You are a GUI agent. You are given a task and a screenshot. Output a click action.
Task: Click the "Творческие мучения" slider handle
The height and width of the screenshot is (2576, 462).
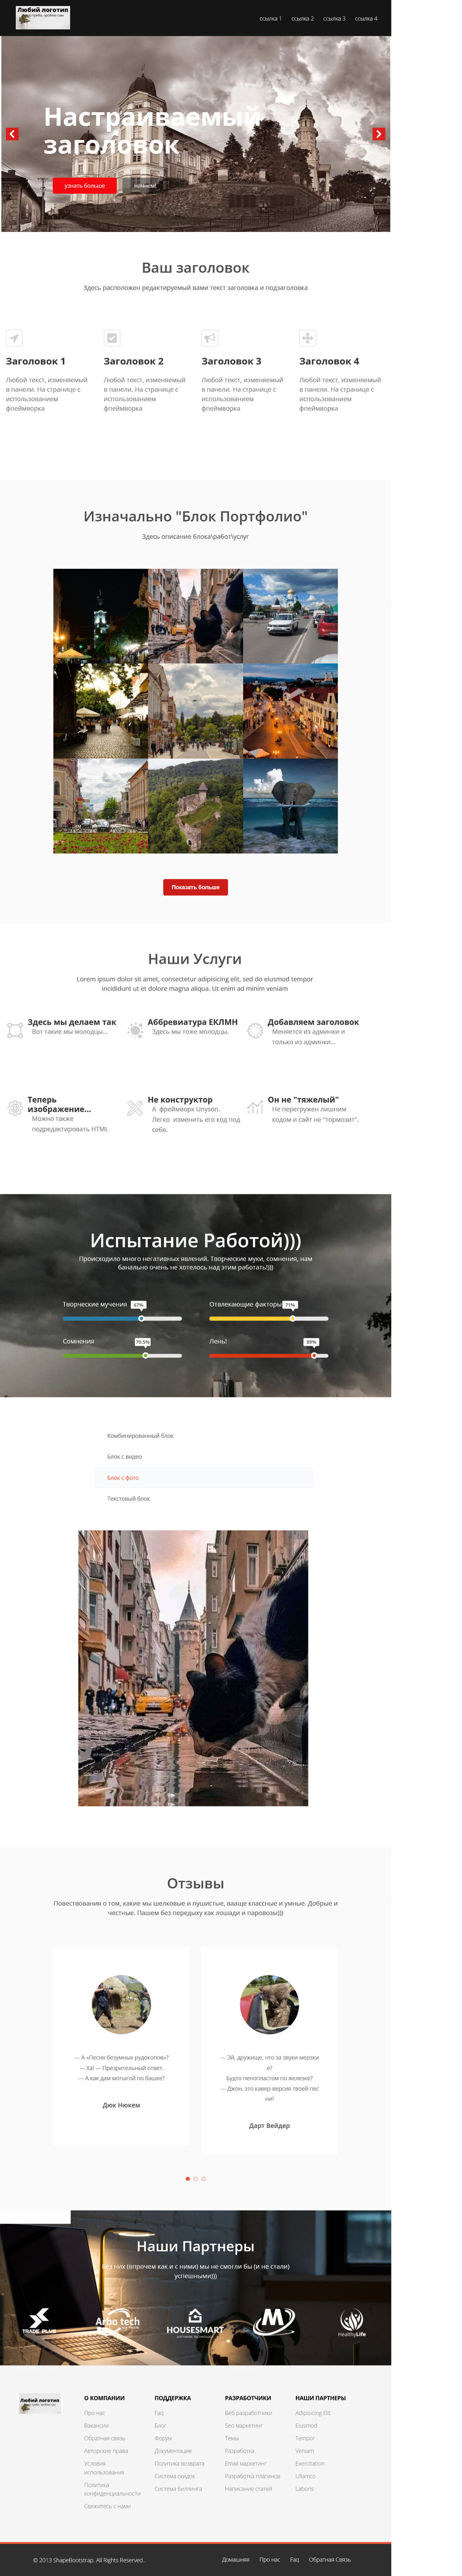[x=141, y=1318]
